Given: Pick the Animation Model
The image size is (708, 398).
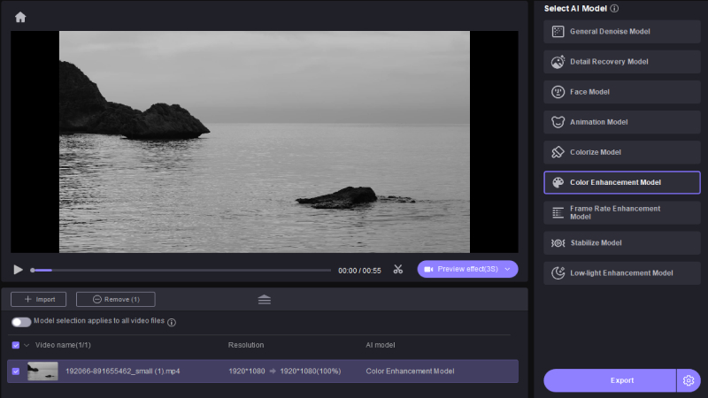Looking at the screenshot, I should (x=621, y=122).
